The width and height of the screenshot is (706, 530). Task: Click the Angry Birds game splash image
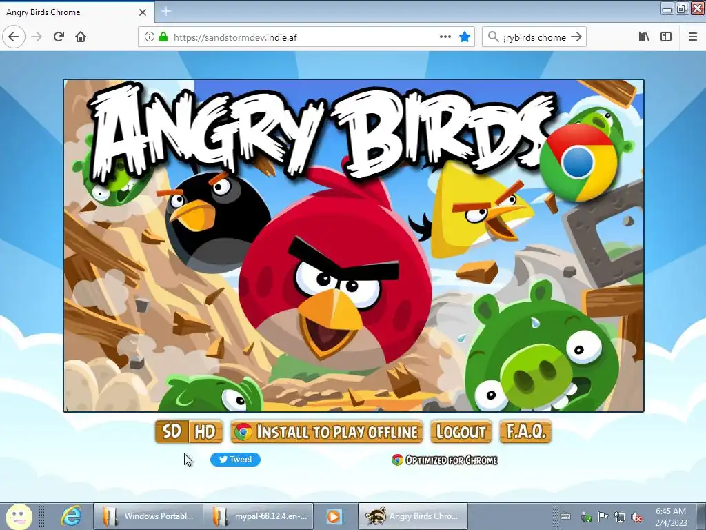pyautogui.click(x=354, y=246)
